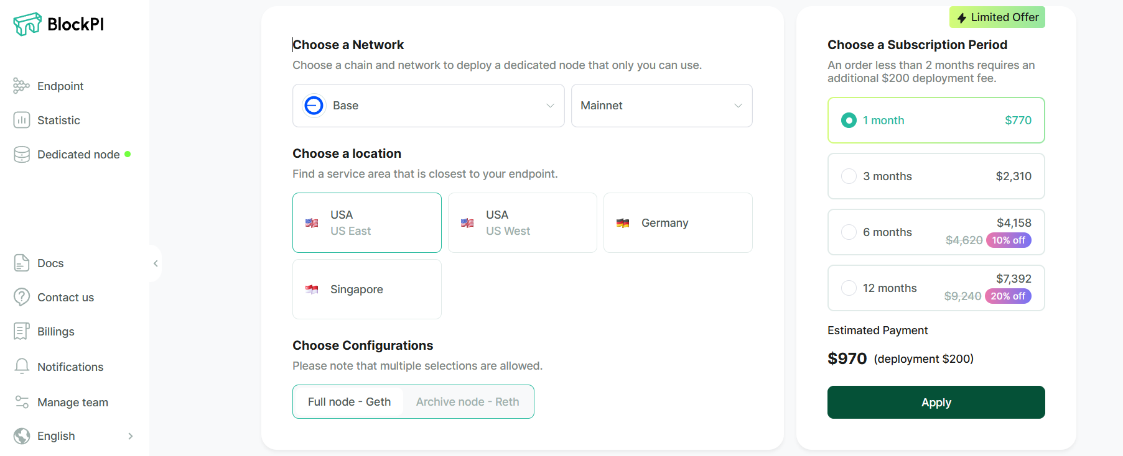Choose the 12 months subscription radio
The height and width of the screenshot is (456, 1123).
click(849, 288)
